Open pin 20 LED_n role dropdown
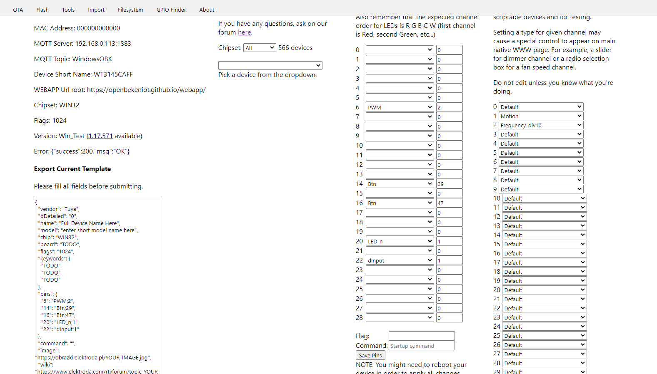This screenshot has width=657, height=374. 400,241
